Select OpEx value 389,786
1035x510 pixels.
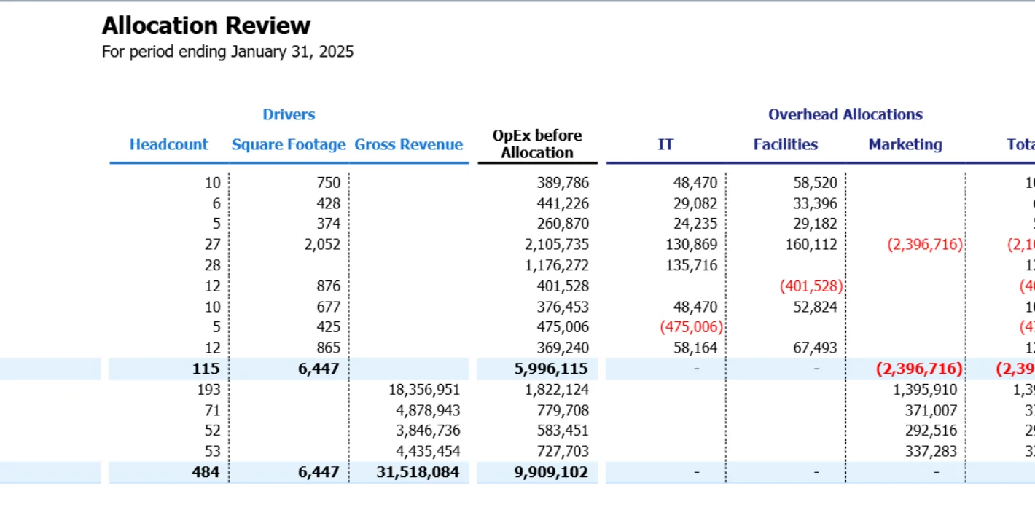click(563, 183)
